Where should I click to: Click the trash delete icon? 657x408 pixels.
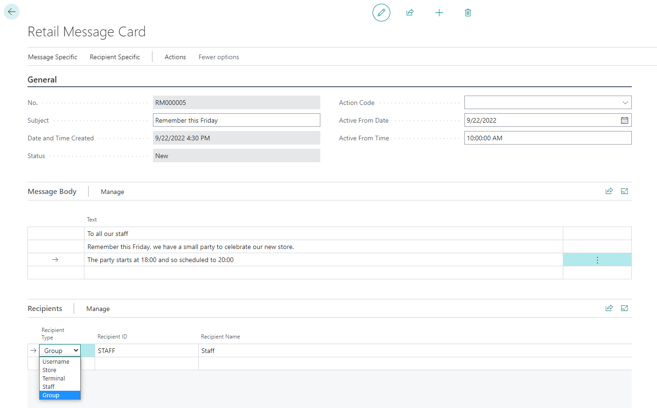tap(468, 13)
